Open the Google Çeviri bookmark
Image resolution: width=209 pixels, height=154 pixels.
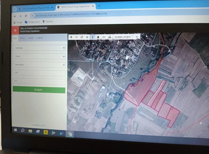pos(32,22)
